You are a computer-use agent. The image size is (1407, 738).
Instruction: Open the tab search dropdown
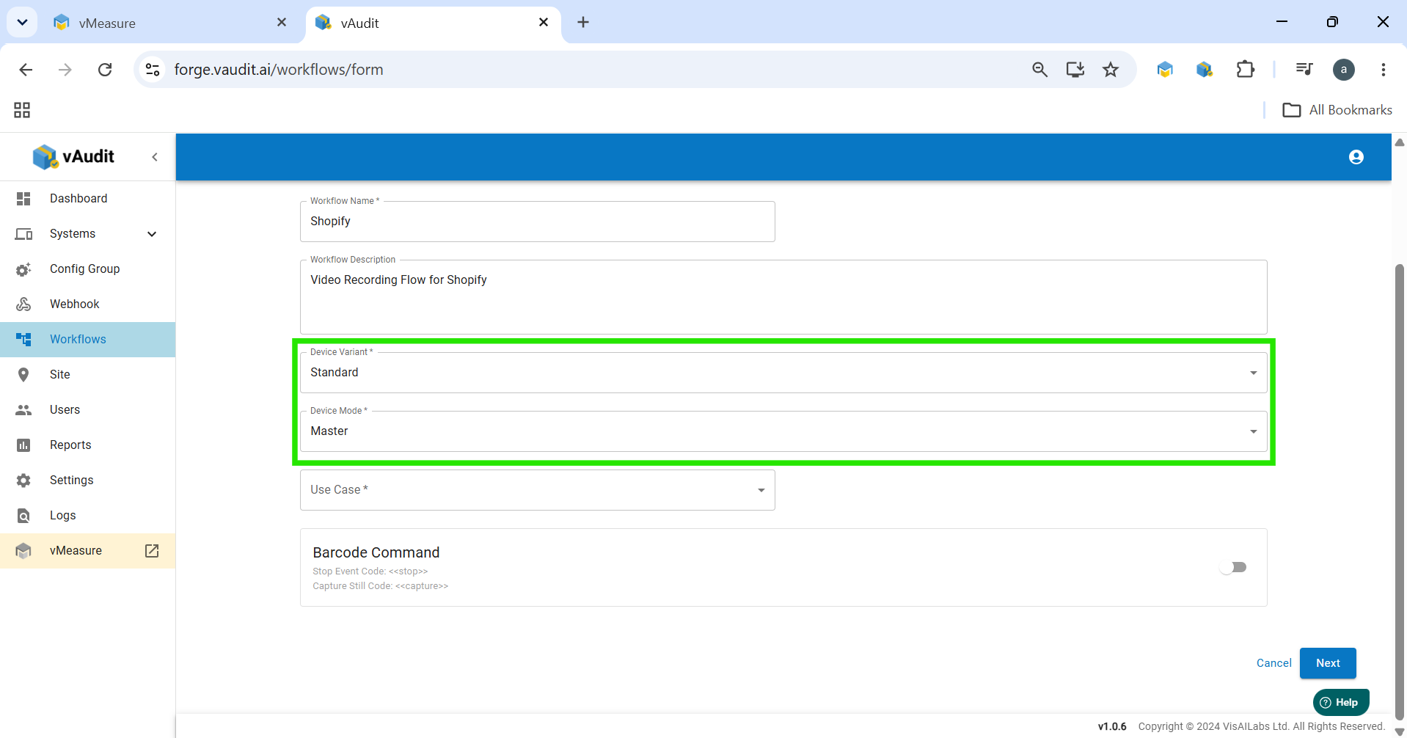coord(22,23)
